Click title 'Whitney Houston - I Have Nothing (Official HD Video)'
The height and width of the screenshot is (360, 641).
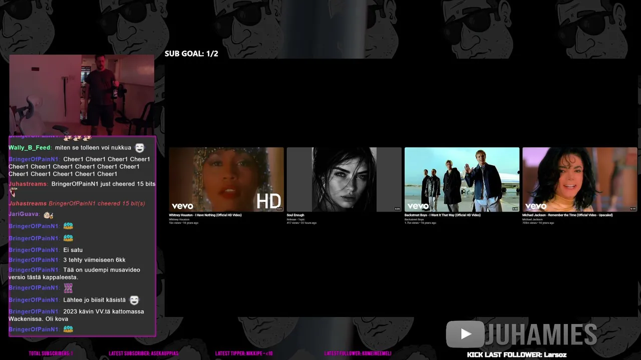pyautogui.click(x=205, y=215)
